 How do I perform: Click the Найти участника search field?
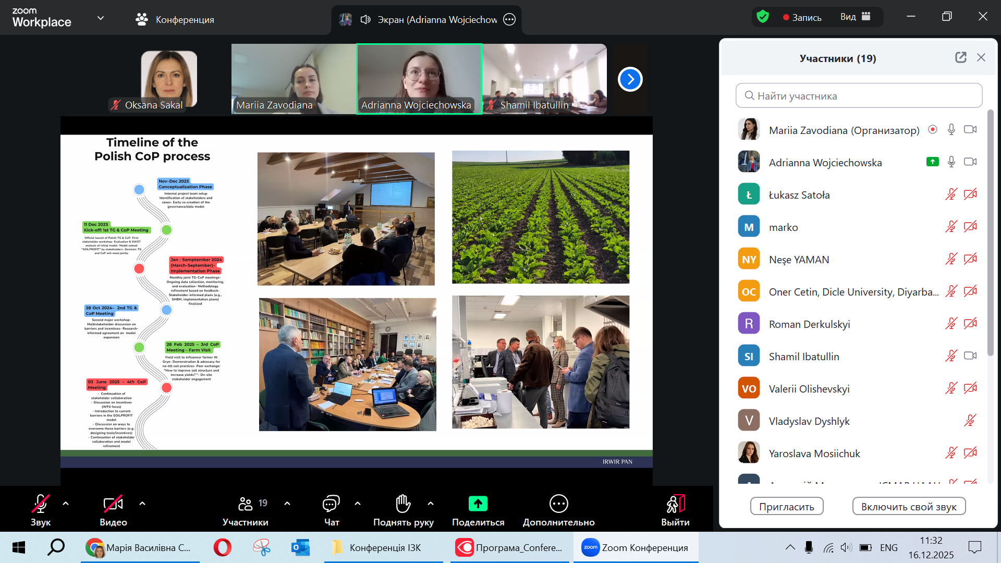[859, 95]
